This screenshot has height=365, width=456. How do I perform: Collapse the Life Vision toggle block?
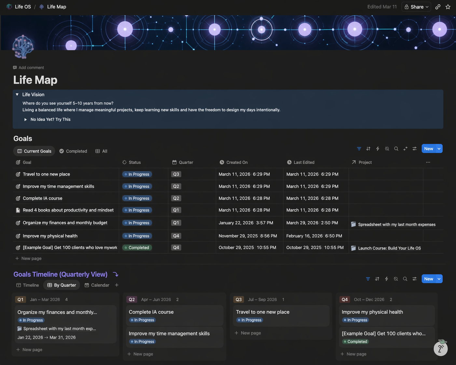tap(17, 95)
